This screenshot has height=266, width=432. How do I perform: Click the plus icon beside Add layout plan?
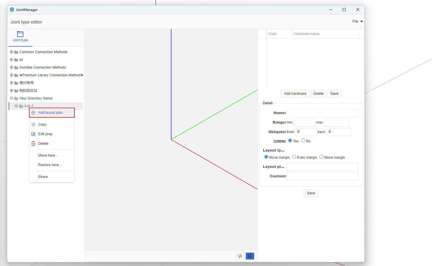[33, 113]
